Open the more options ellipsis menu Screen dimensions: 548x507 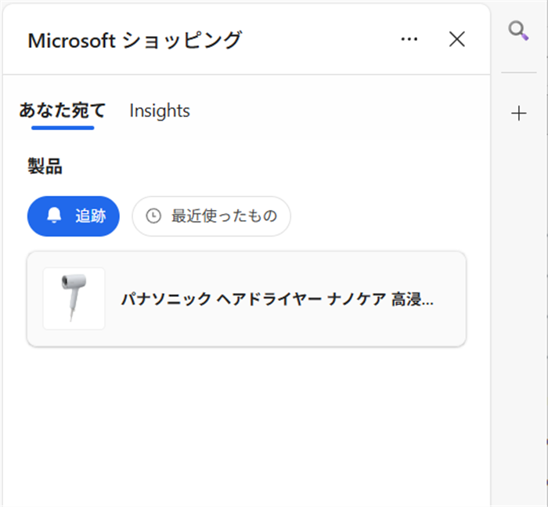[x=409, y=39]
